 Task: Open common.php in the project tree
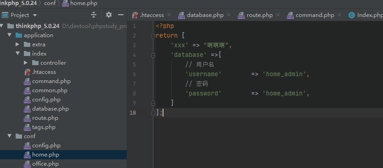50,90
